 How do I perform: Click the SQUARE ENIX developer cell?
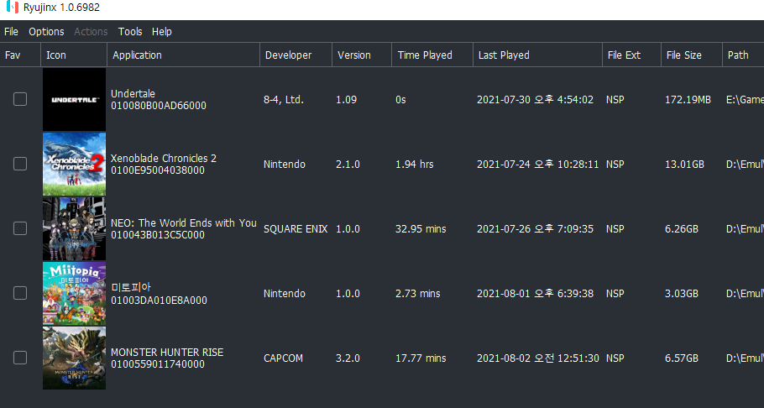(296, 228)
